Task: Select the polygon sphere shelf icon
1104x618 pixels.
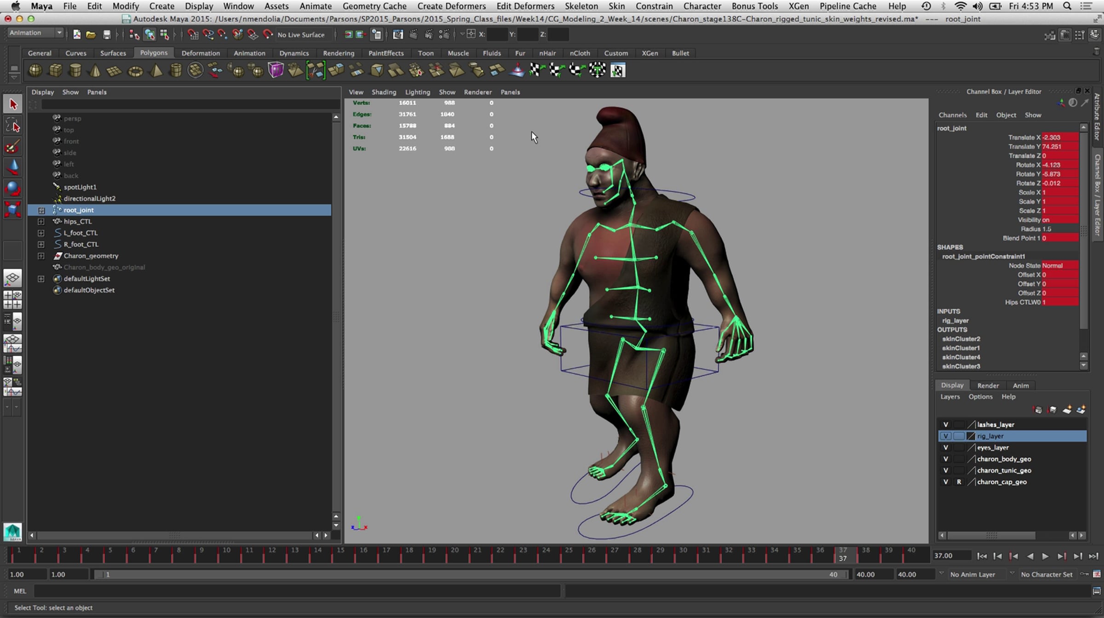Action: [x=35, y=70]
